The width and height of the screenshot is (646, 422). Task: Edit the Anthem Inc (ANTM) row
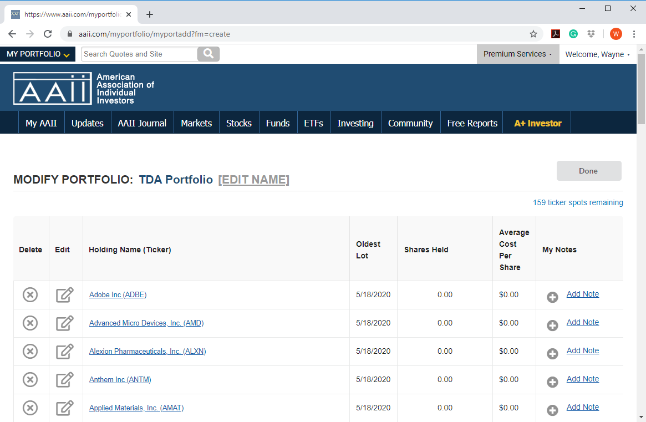[x=65, y=379]
